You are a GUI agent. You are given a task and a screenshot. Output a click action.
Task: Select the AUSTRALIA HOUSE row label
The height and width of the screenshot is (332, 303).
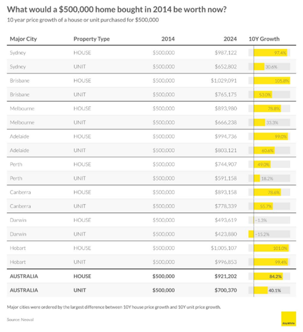pyautogui.click(x=24, y=276)
